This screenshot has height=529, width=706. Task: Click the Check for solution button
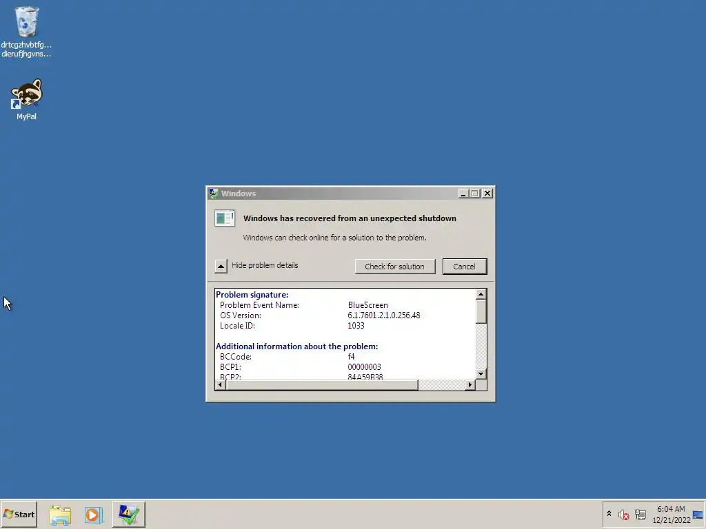point(395,267)
